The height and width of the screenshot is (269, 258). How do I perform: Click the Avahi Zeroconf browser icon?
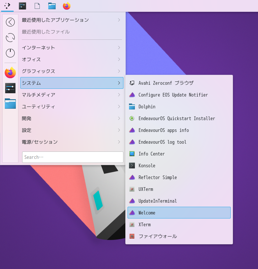132,83
